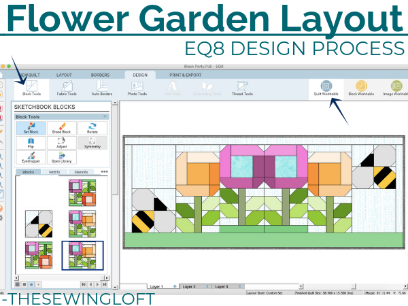Switch to the Image Worktable
408x306 pixels.
396,88
